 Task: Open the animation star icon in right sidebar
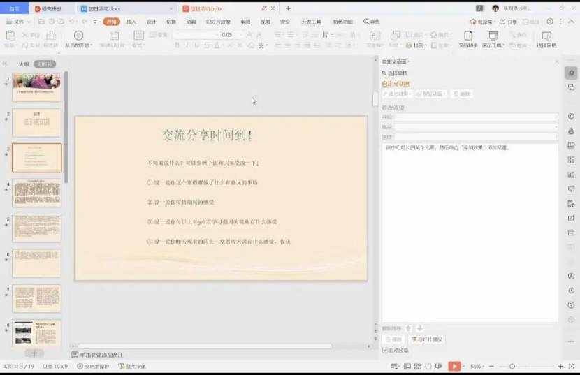tap(571, 73)
